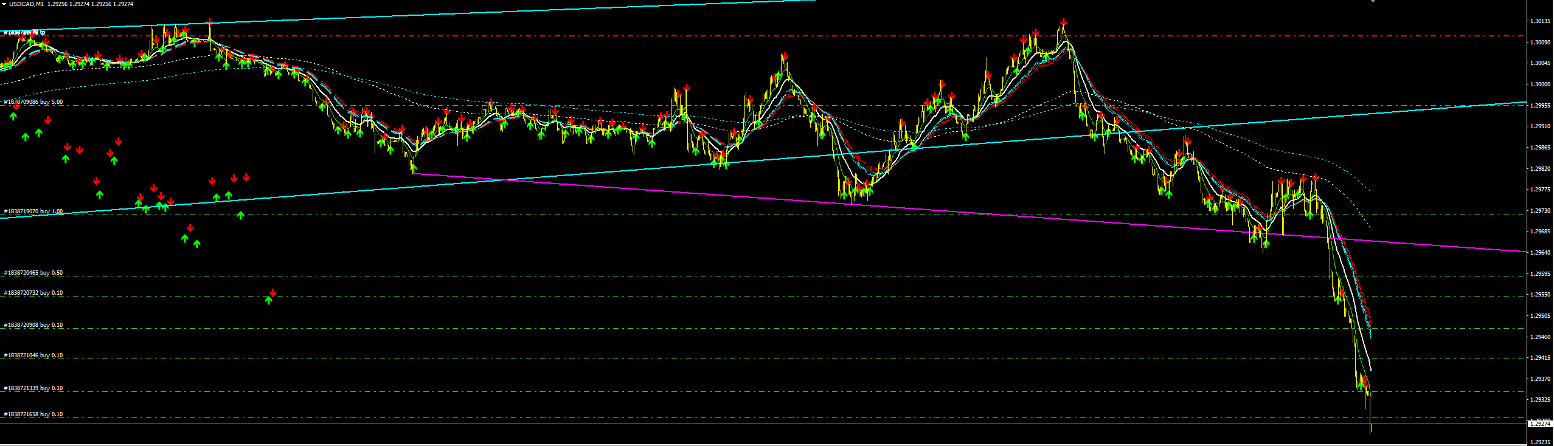Click the One Click Trading arrow beside USDCAD,M1
Screen dimensions: 1554x446
(x=4, y=4)
